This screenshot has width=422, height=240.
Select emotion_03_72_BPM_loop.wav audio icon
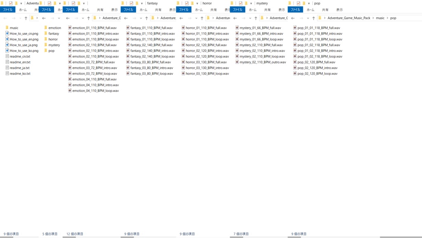point(70,73)
